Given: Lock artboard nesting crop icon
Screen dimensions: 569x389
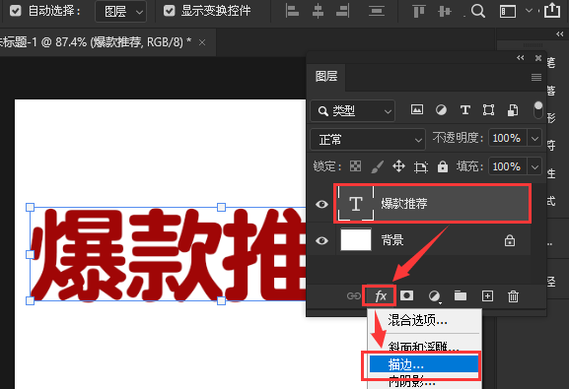Looking at the screenshot, I should point(420,167).
